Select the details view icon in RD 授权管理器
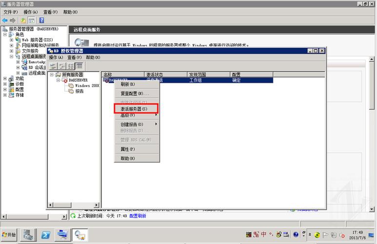This screenshot has width=377, height=244. click(x=79, y=66)
